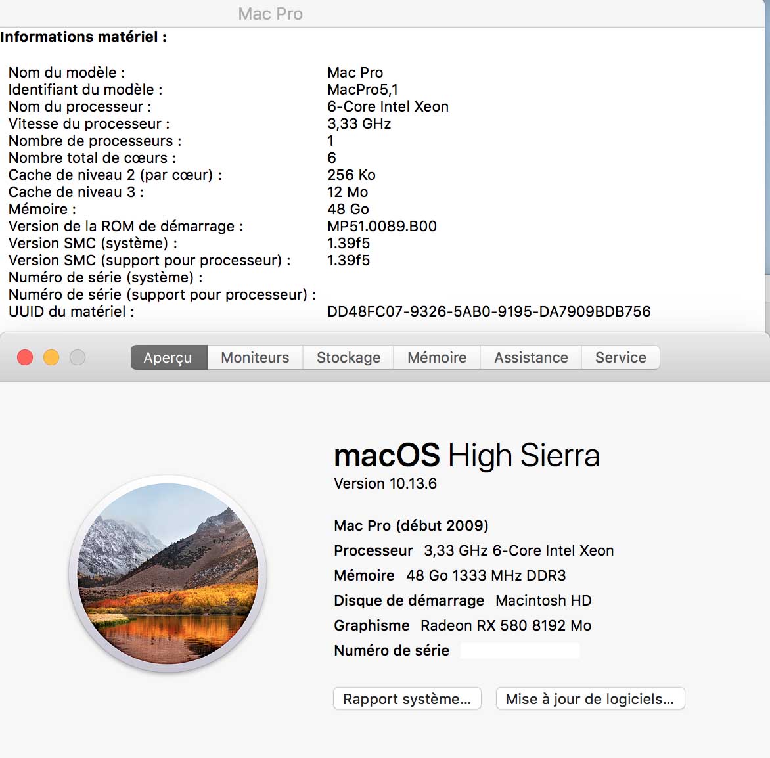Select the hardware UUID value DD48FC07-9326-5AB0-9195-DA7909BDB756

(x=489, y=311)
